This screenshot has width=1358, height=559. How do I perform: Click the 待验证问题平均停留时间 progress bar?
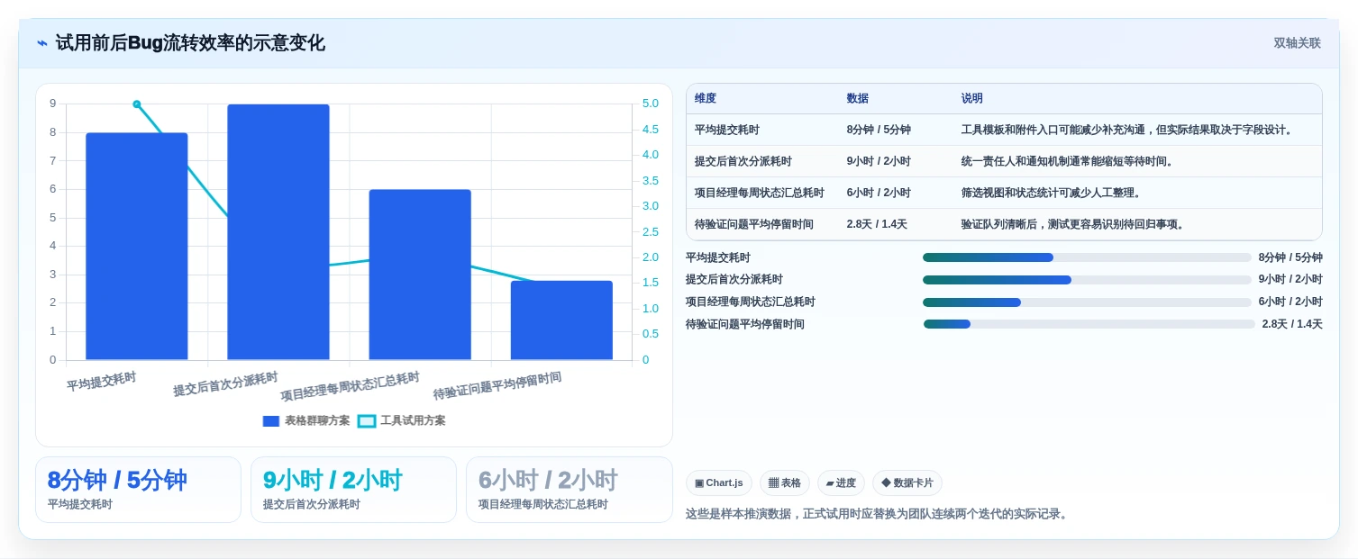[x=1089, y=324]
